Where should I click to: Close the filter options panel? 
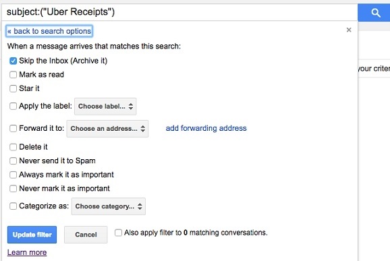pyautogui.click(x=349, y=30)
